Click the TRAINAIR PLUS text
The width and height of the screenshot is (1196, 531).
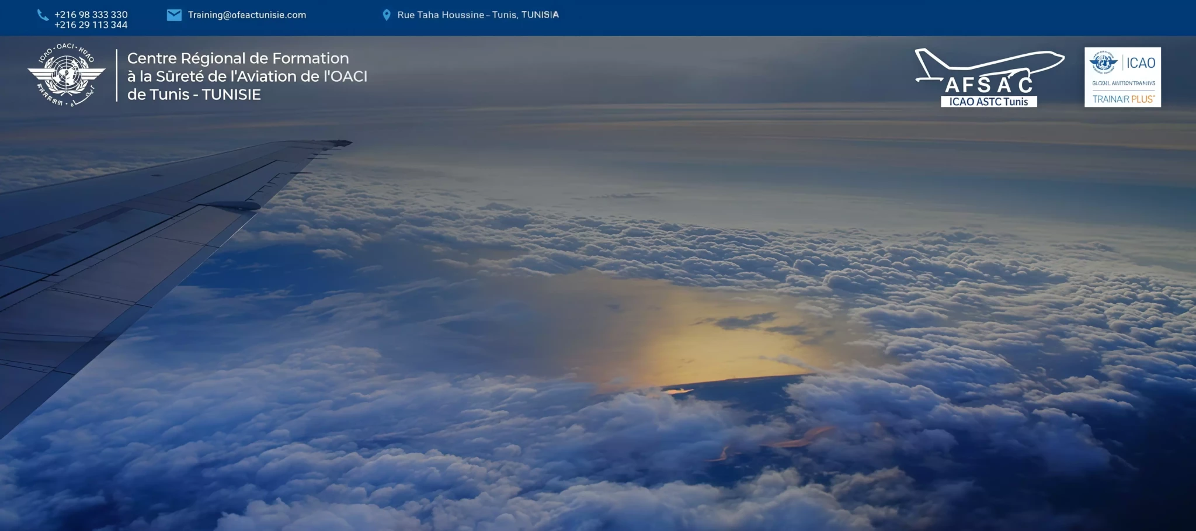click(1122, 99)
